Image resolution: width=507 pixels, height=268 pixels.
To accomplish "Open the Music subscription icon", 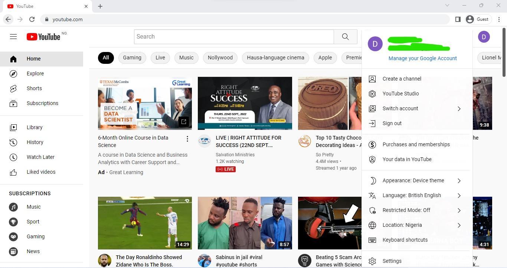I will coord(13,207).
